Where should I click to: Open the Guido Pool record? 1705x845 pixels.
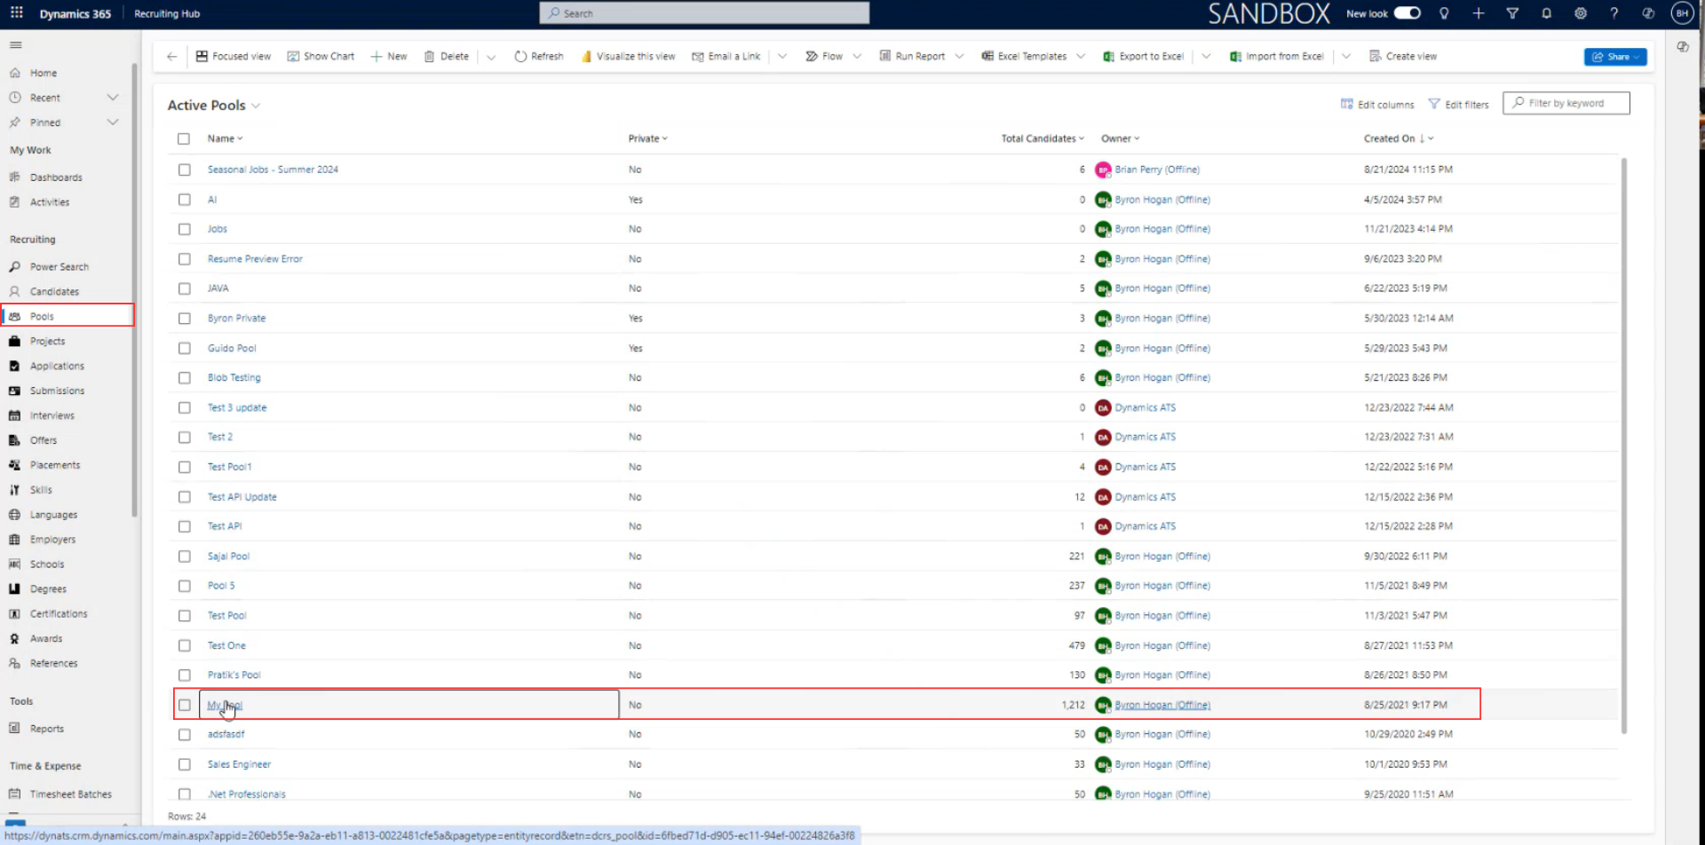pos(232,348)
